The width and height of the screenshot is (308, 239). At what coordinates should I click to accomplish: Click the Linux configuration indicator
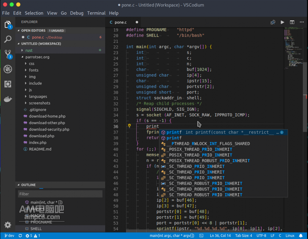pos(290,236)
